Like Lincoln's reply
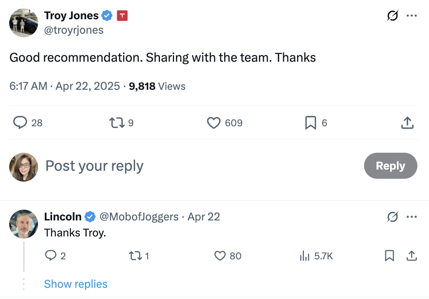The image size is (429, 299). [x=220, y=256]
